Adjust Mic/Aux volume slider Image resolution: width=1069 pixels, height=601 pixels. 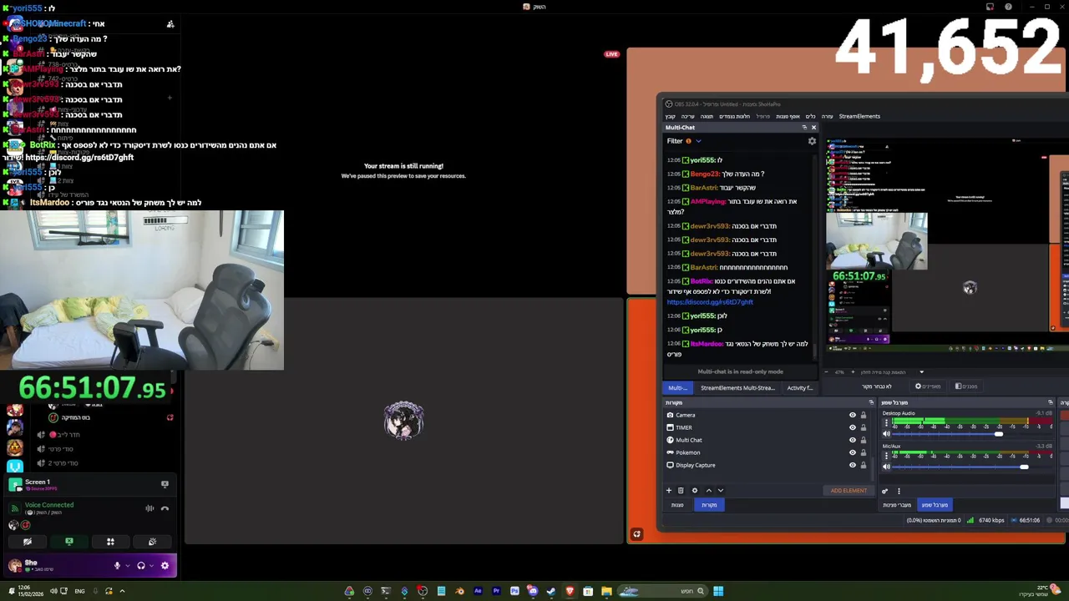(x=1024, y=467)
